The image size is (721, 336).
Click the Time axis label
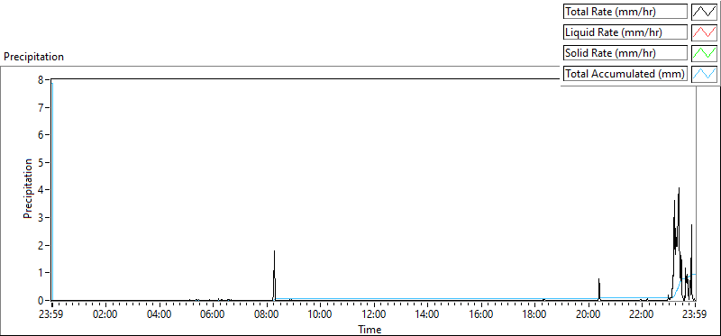click(x=370, y=330)
